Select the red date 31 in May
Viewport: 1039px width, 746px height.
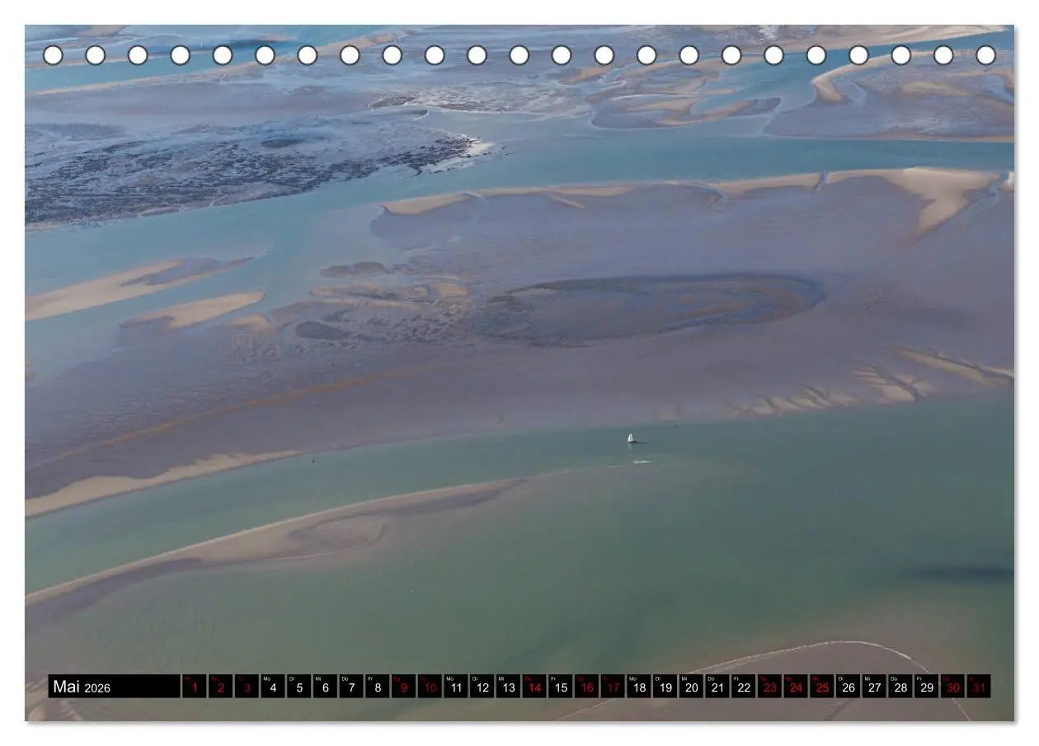tap(980, 687)
